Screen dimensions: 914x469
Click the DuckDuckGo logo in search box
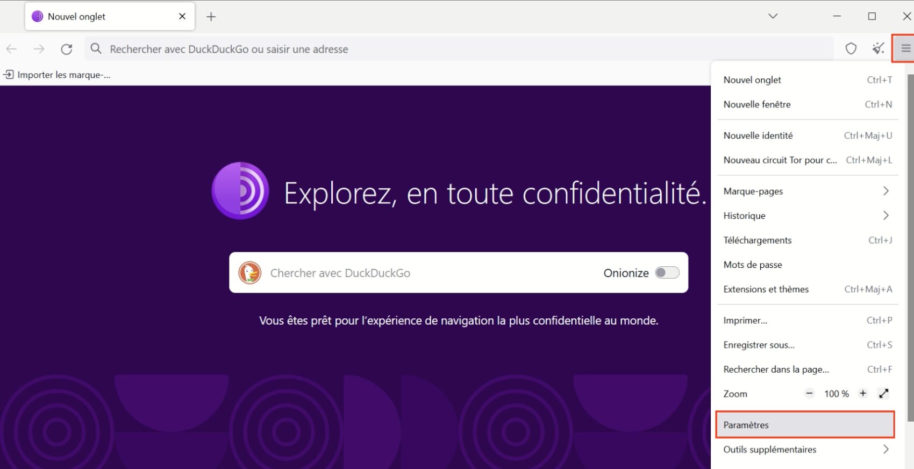point(250,273)
